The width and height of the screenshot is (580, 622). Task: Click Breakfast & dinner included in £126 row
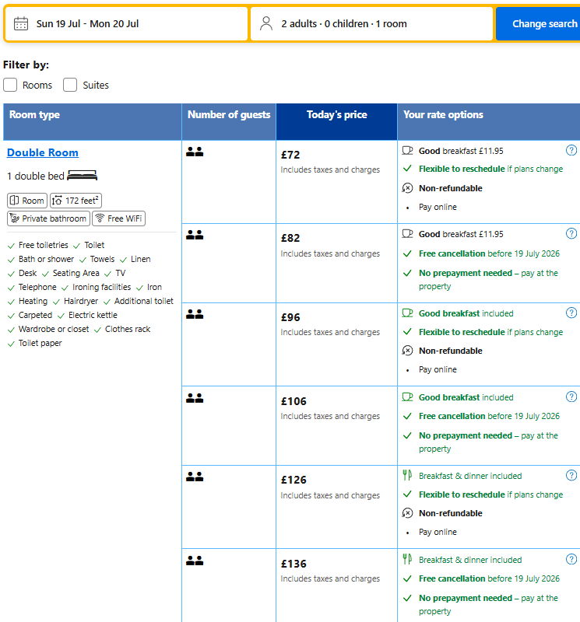pos(470,476)
